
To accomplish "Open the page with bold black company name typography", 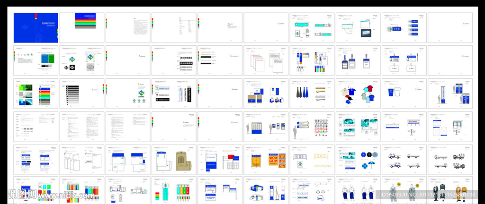I will point(174,61).
